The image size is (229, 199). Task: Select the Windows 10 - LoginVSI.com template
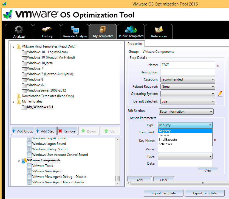coord(47,52)
